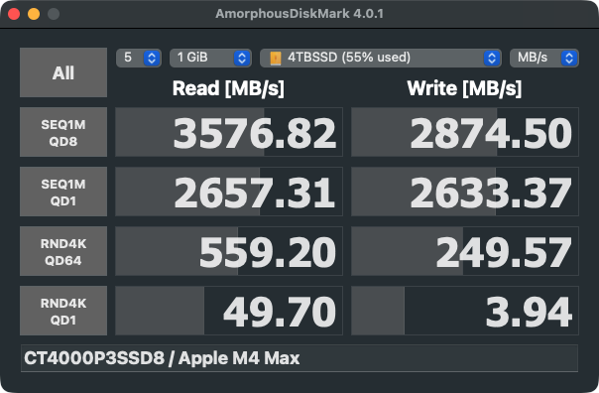Open the test count dropdown showing 5
The height and width of the screenshot is (393, 599).
point(138,58)
